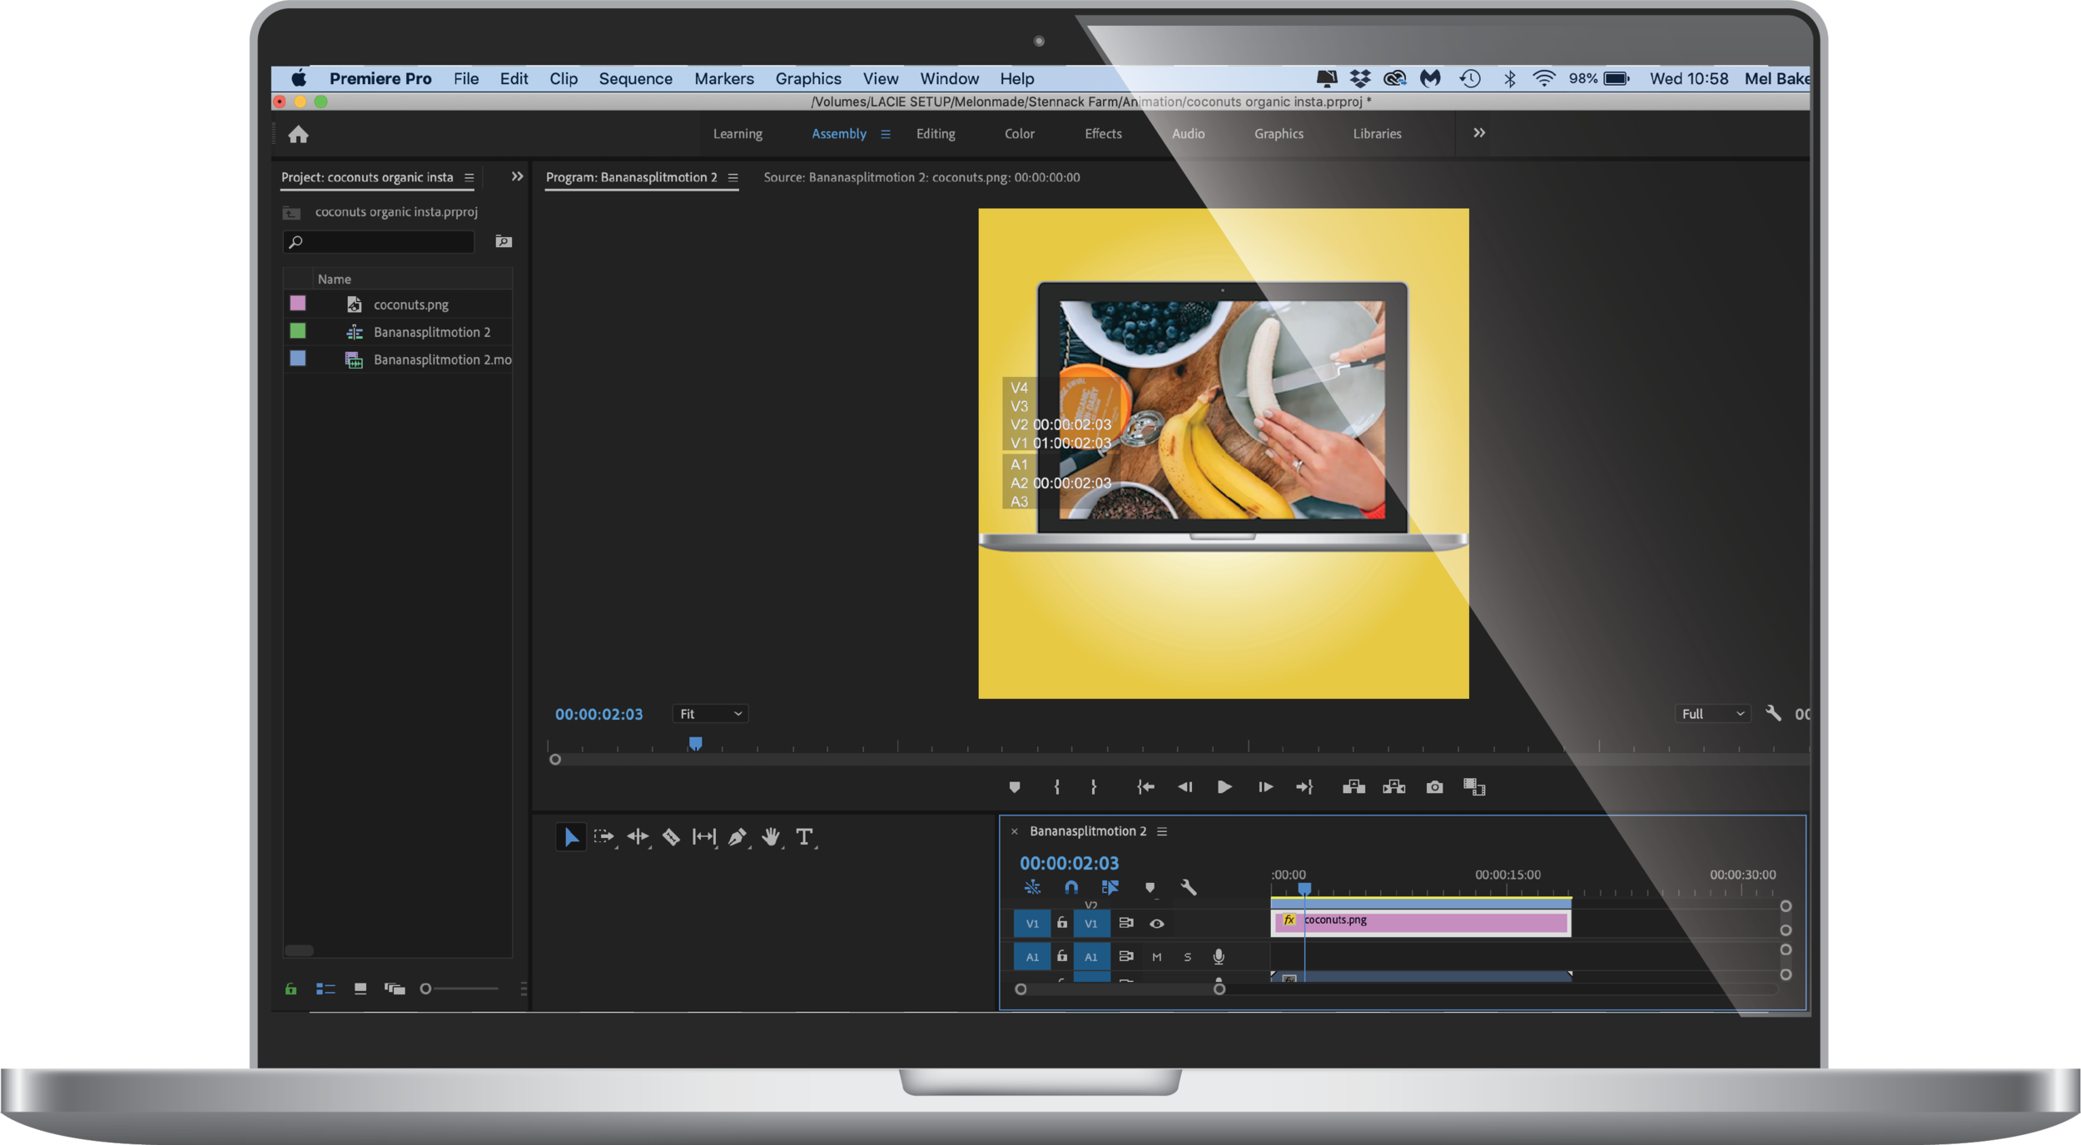Select the Type tool
2081x1145 pixels.
pyautogui.click(x=804, y=837)
